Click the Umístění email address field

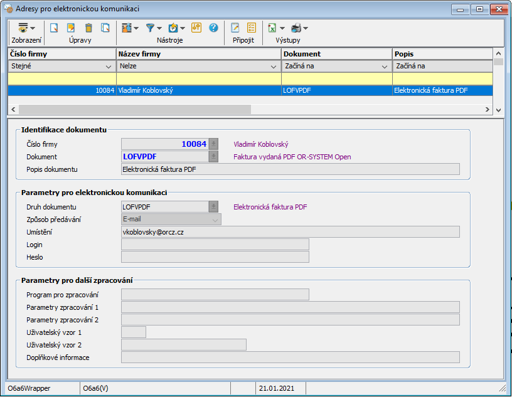click(290, 232)
